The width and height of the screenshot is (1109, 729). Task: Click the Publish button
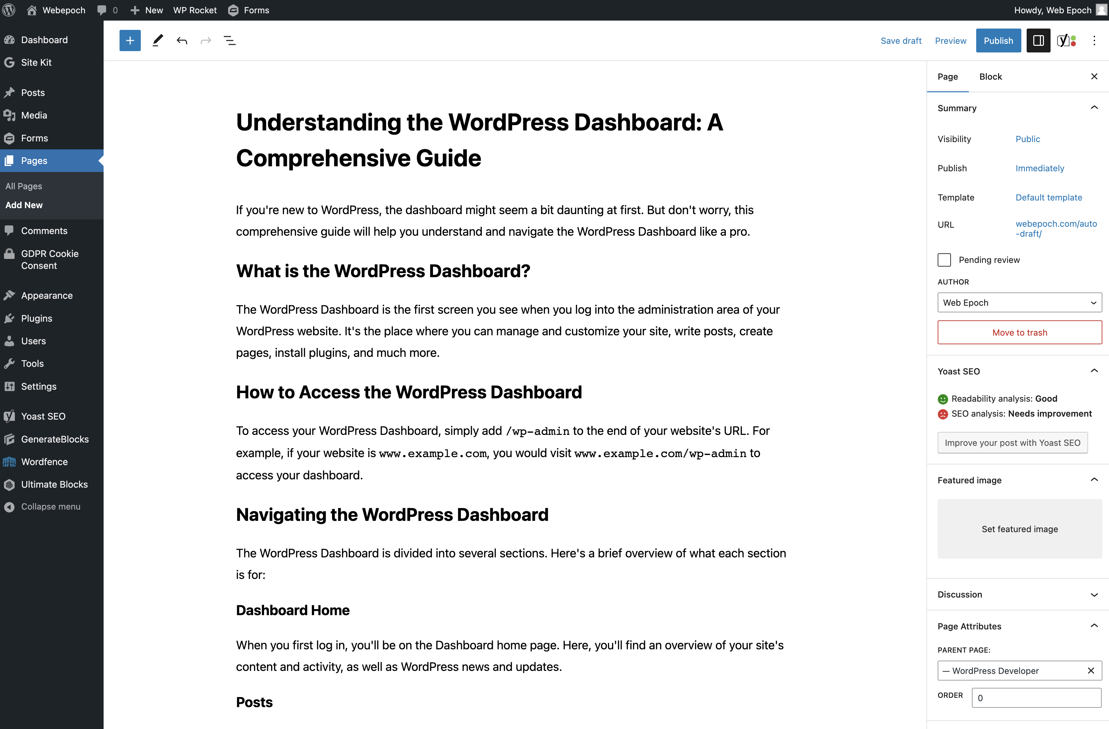[998, 40]
